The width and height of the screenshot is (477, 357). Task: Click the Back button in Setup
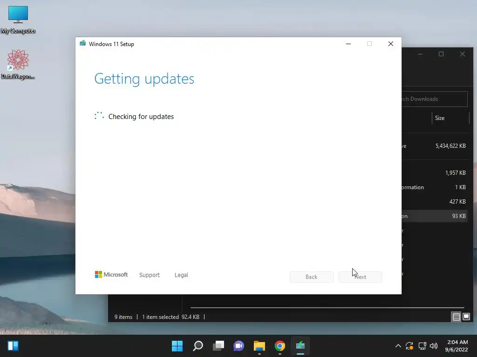click(x=312, y=277)
